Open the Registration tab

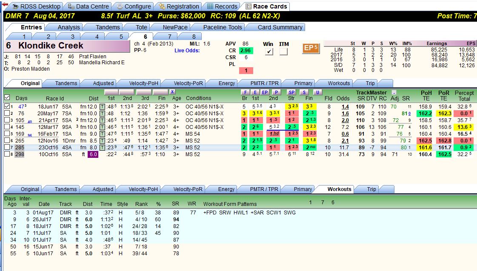tap(179, 6)
